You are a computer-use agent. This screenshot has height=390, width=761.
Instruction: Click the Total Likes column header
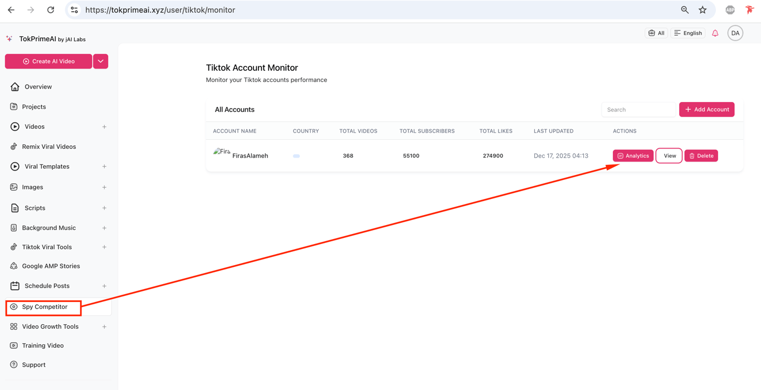496,131
